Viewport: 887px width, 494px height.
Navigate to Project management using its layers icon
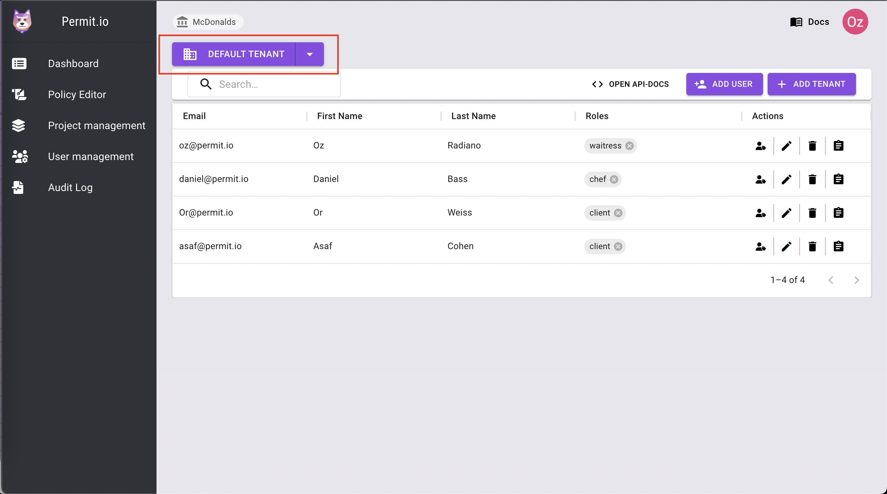(19, 125)
